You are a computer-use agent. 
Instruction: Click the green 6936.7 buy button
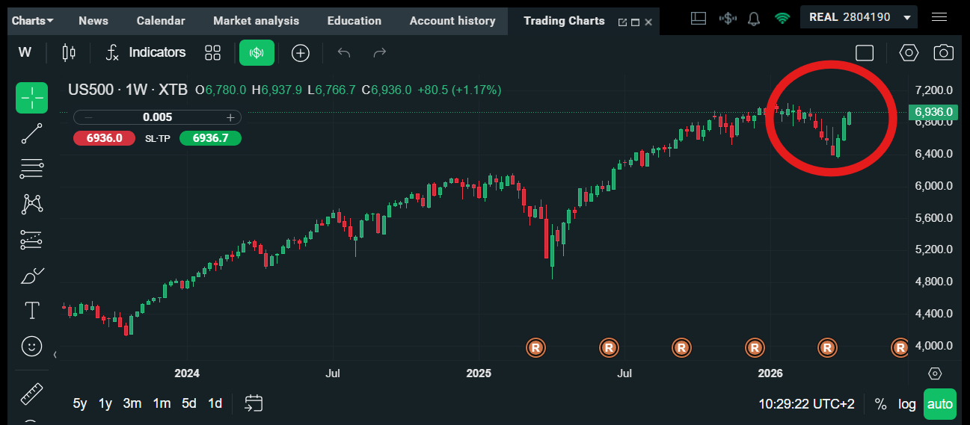coord(210,138)
